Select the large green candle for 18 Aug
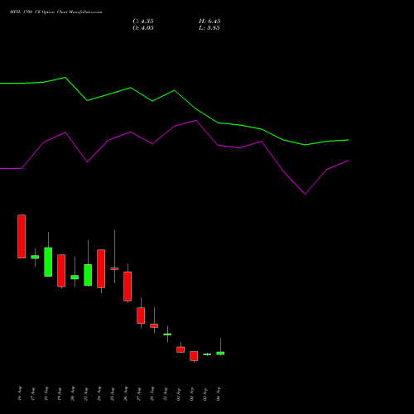Screen dimensions: 414x414 tap(48, 262)
